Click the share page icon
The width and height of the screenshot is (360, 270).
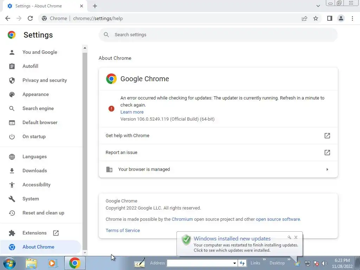coord(304,18)
